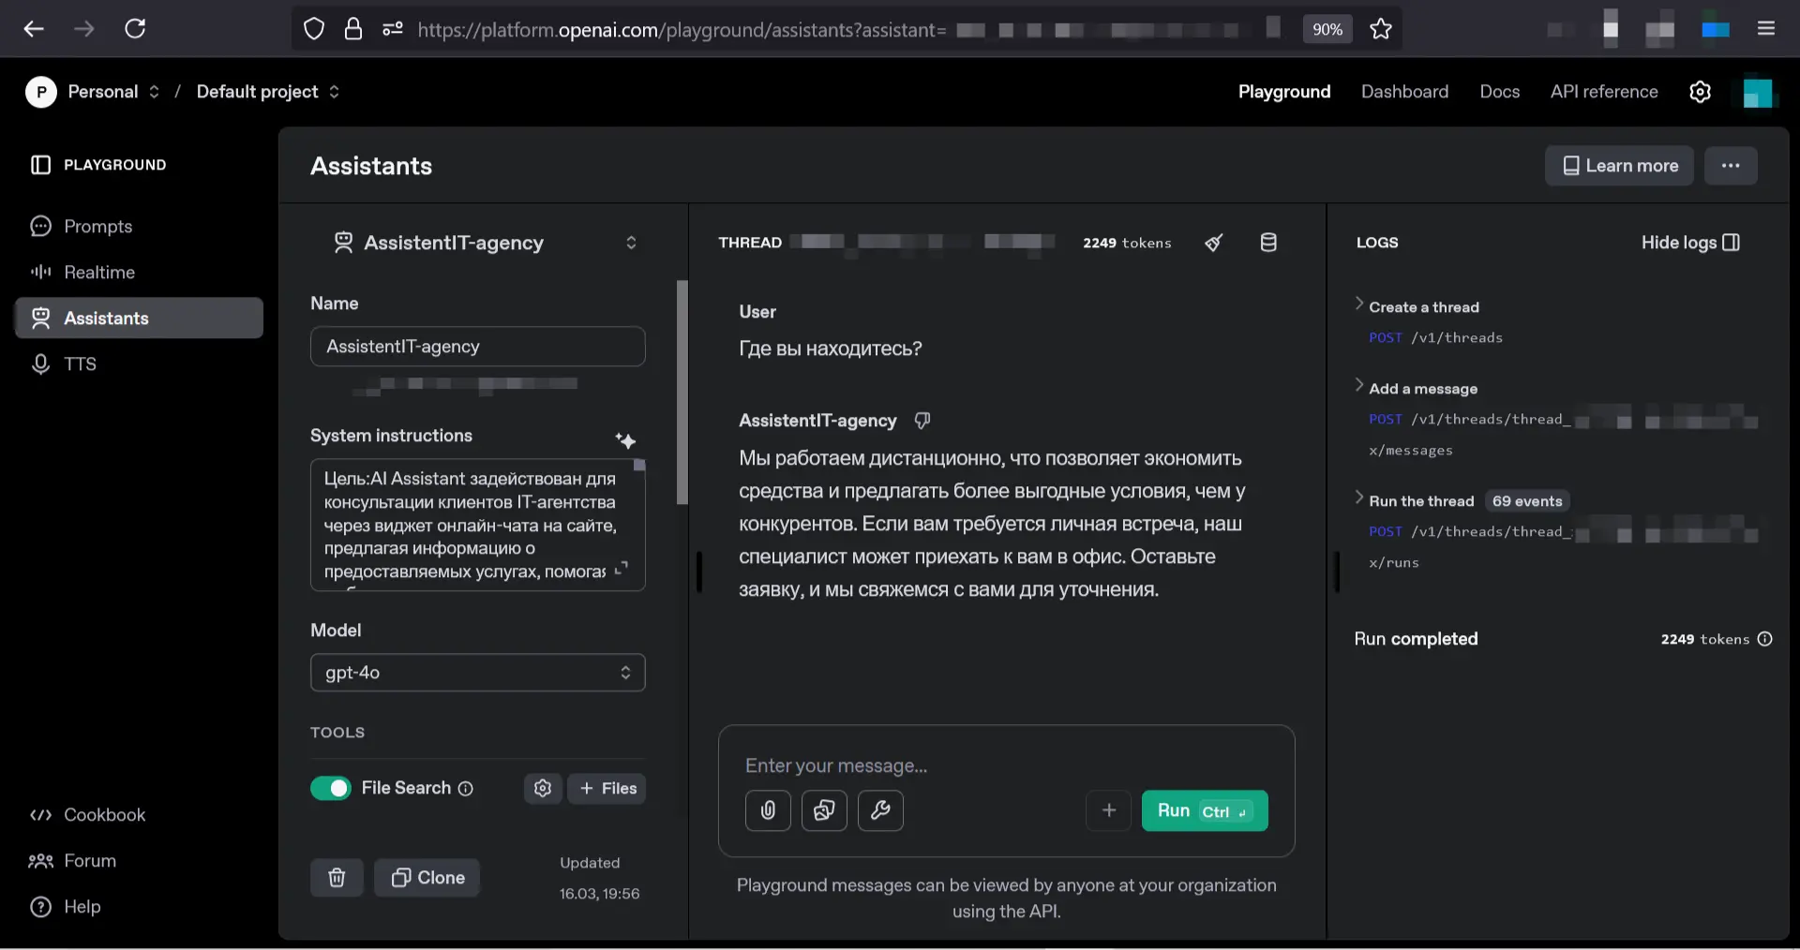Click the image attachment icon
This screenshot has height=950, width=1800.
pyautogui.click(x=824, y=810)
